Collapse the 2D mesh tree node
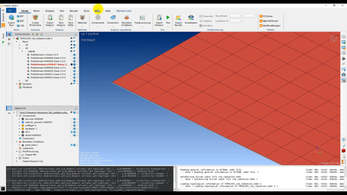 click(x=19, y=48)
